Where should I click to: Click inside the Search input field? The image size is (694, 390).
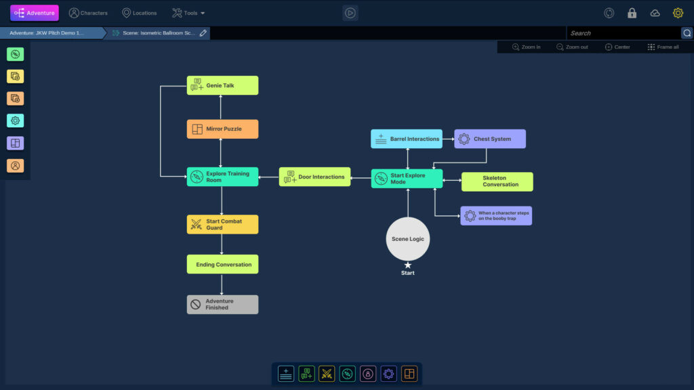622,33
